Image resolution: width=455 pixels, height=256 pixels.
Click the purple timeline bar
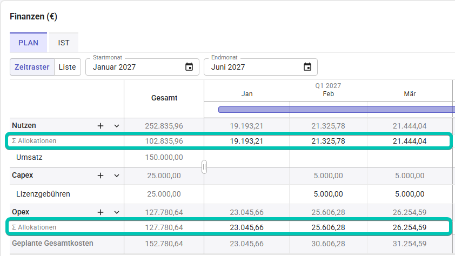tap(335, 110)
